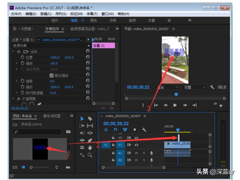Reset the Motion (运动) effect
The height and width of the screenshot is (180, 240).
(87, 51)
